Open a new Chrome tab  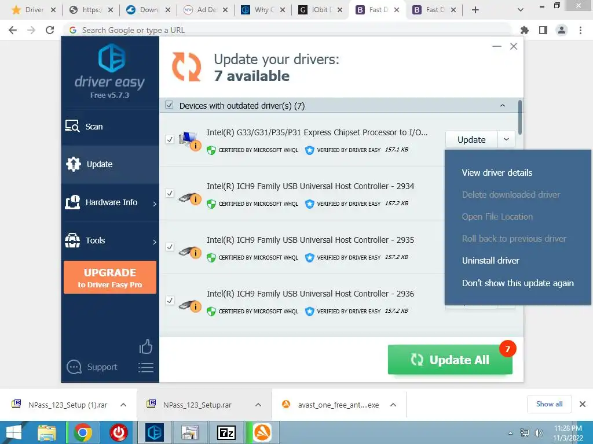[475, 10]
